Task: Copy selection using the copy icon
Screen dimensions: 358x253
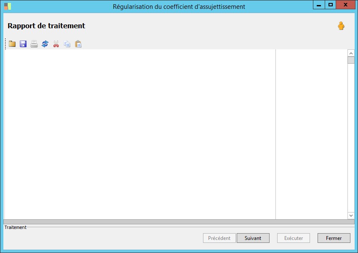Action: click(x=67, y=44)
